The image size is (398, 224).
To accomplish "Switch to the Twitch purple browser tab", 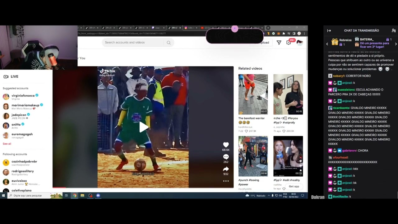I will 157,28.
